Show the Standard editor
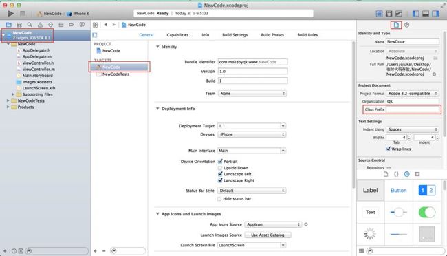447x256 pixels. 379,13
